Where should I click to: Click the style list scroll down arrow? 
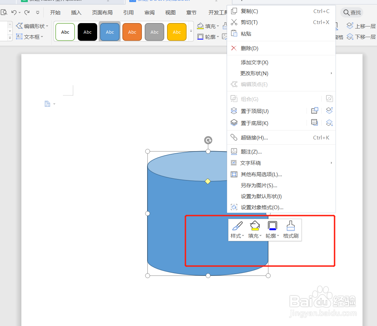click(x=10, y=31)
